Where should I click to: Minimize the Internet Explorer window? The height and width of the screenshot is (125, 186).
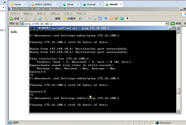[x=181, y=9]
